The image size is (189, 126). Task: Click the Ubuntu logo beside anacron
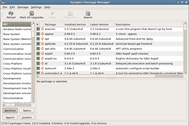click(42, 29)
